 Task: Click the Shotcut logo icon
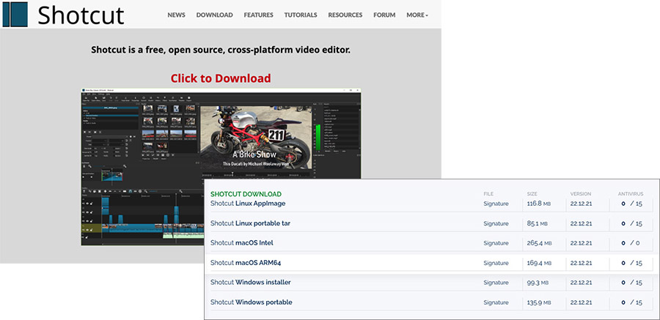[x=15, y=15]
